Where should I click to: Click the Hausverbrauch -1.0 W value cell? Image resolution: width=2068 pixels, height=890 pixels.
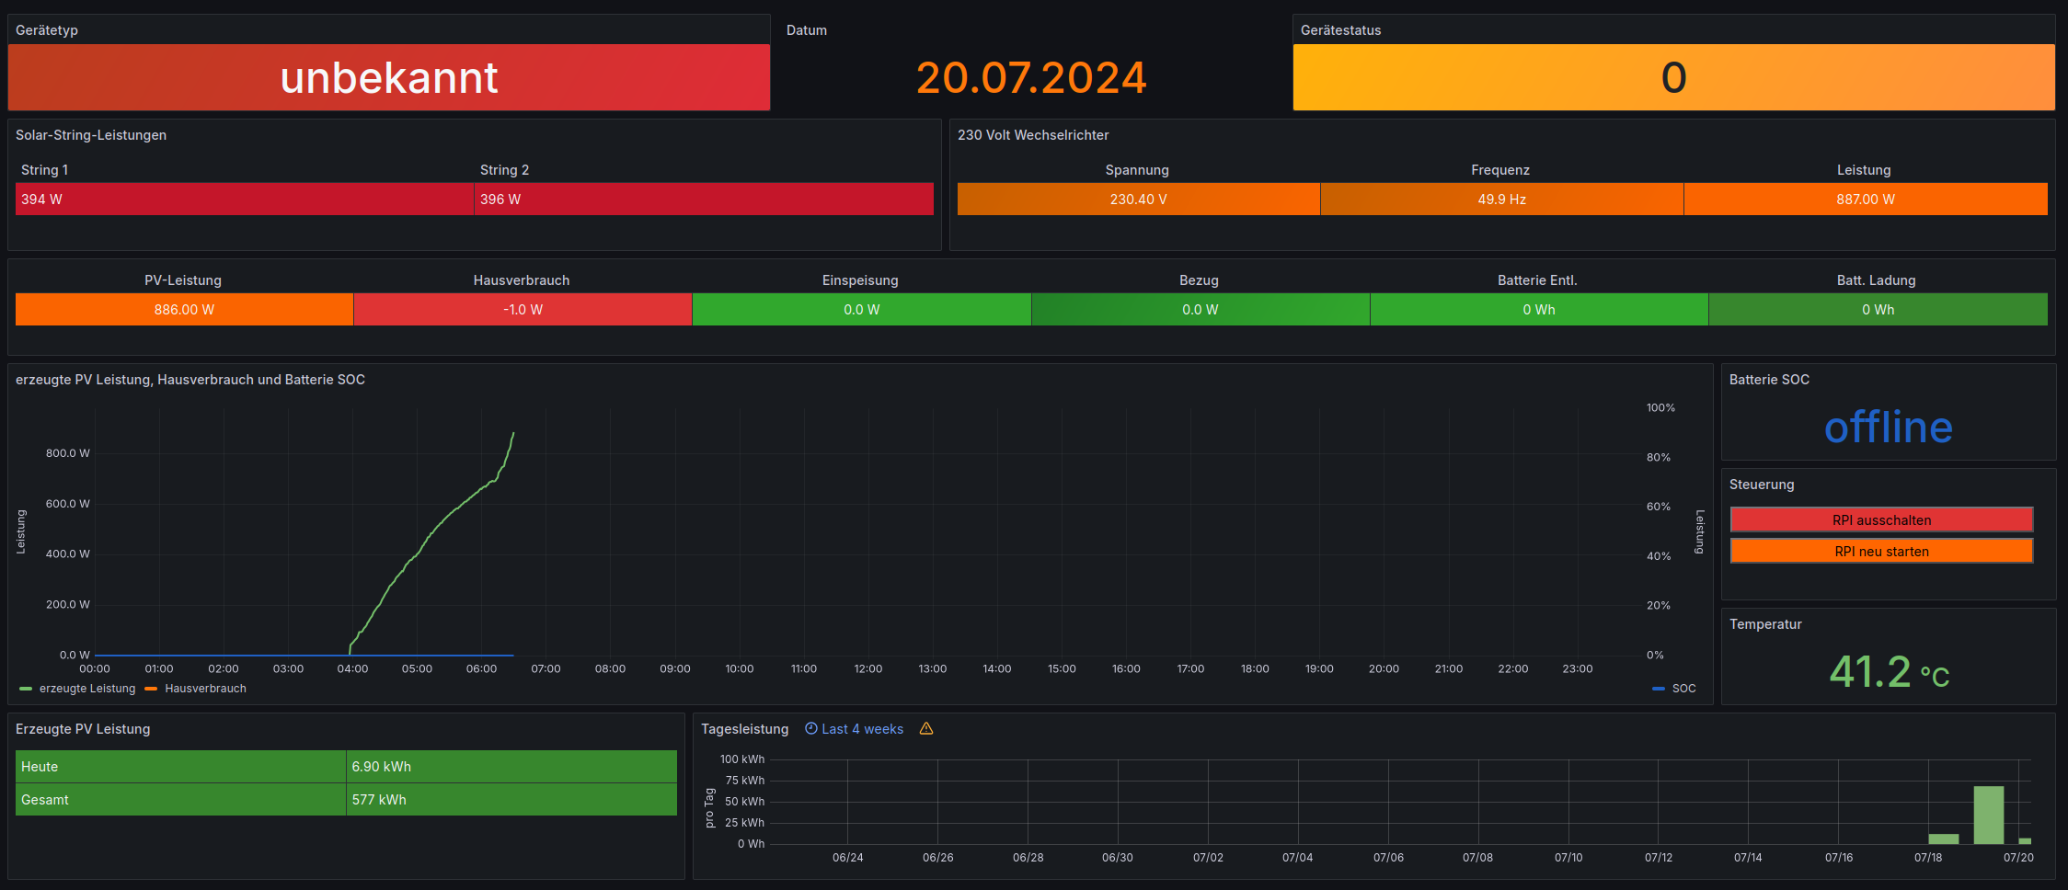pyautogui.click(x=523, y=310)
